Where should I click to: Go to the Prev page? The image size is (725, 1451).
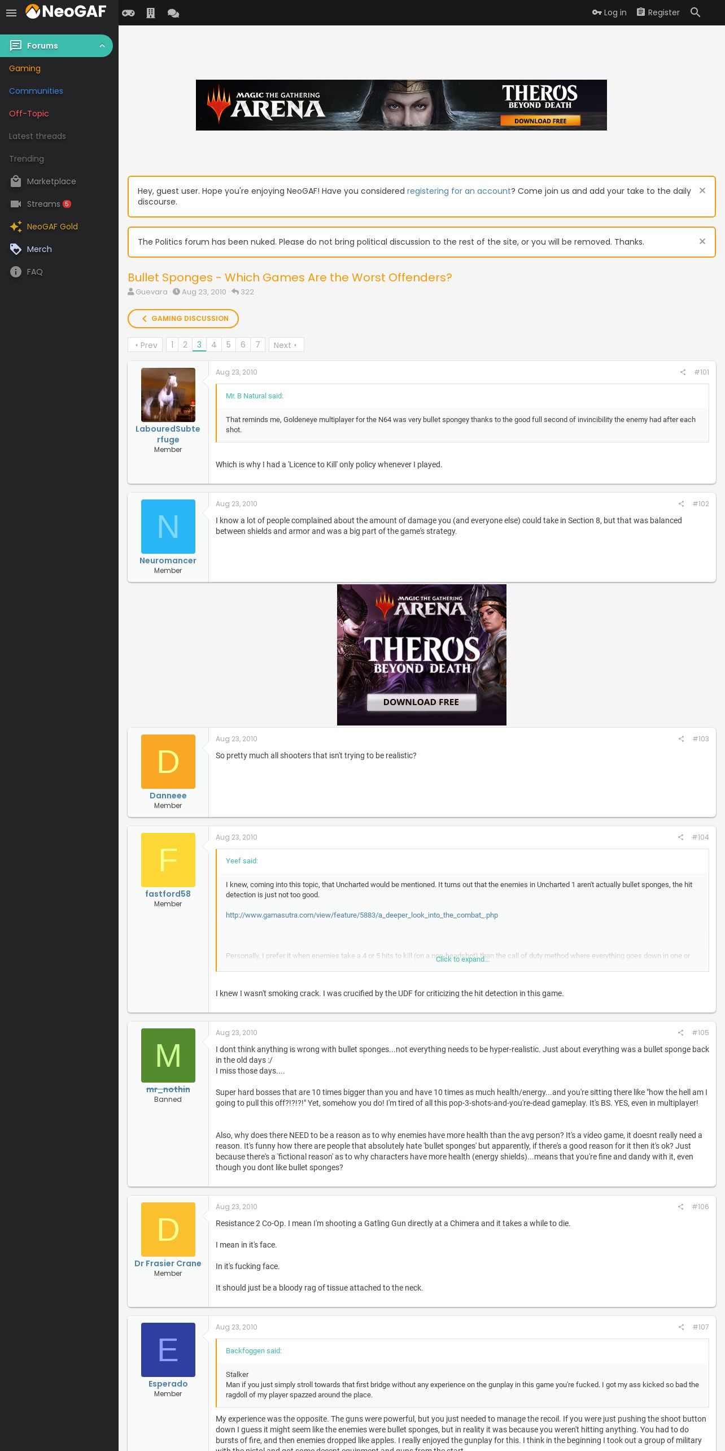click(x=146, y=345)
